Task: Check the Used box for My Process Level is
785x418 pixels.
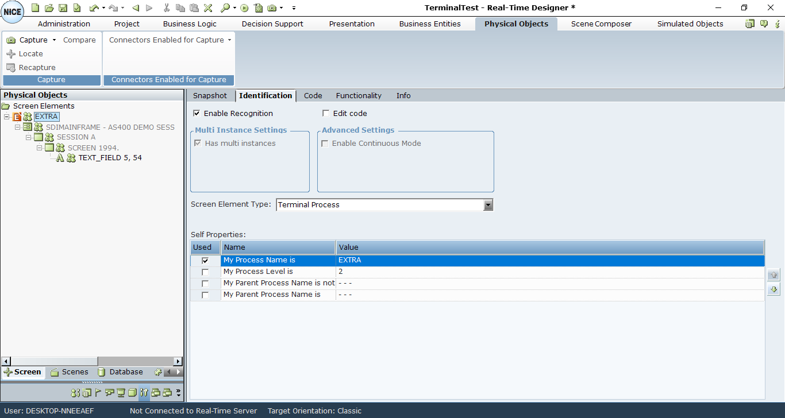Action: (205, 272)
